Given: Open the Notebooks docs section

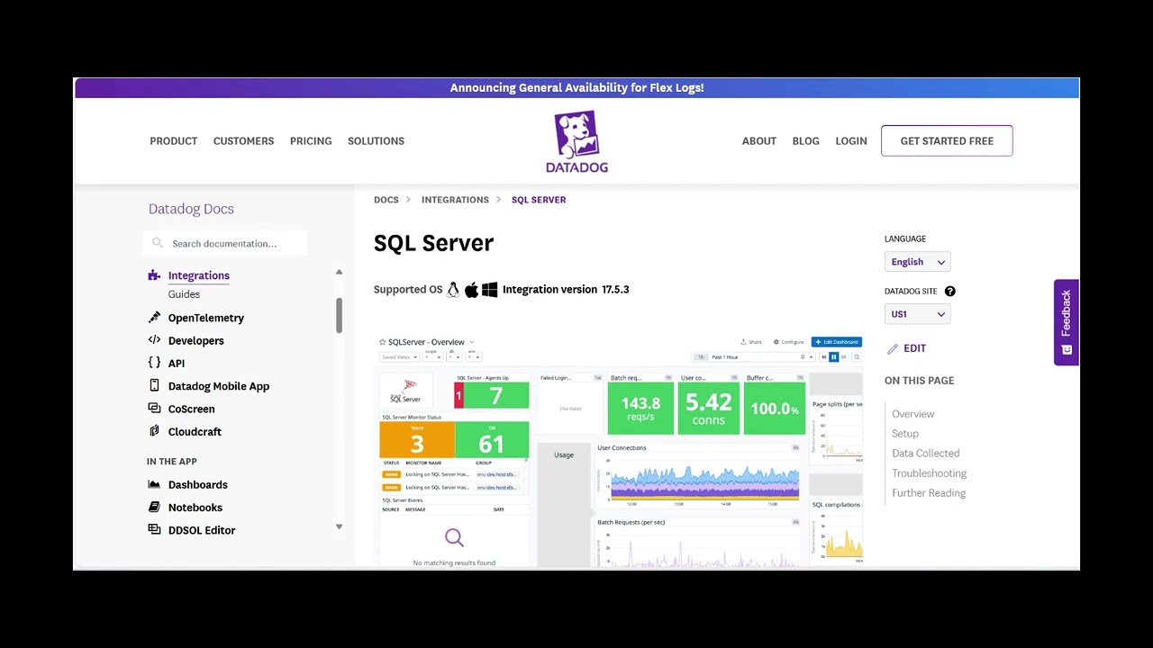Looking at the screenshot, I should [195, 508].
